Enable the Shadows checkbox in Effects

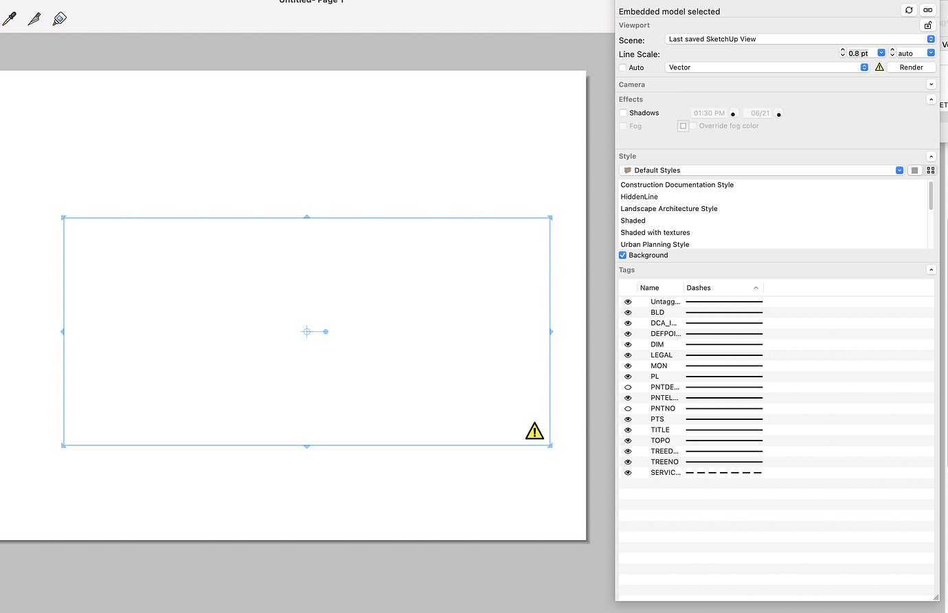coord(624,113)
